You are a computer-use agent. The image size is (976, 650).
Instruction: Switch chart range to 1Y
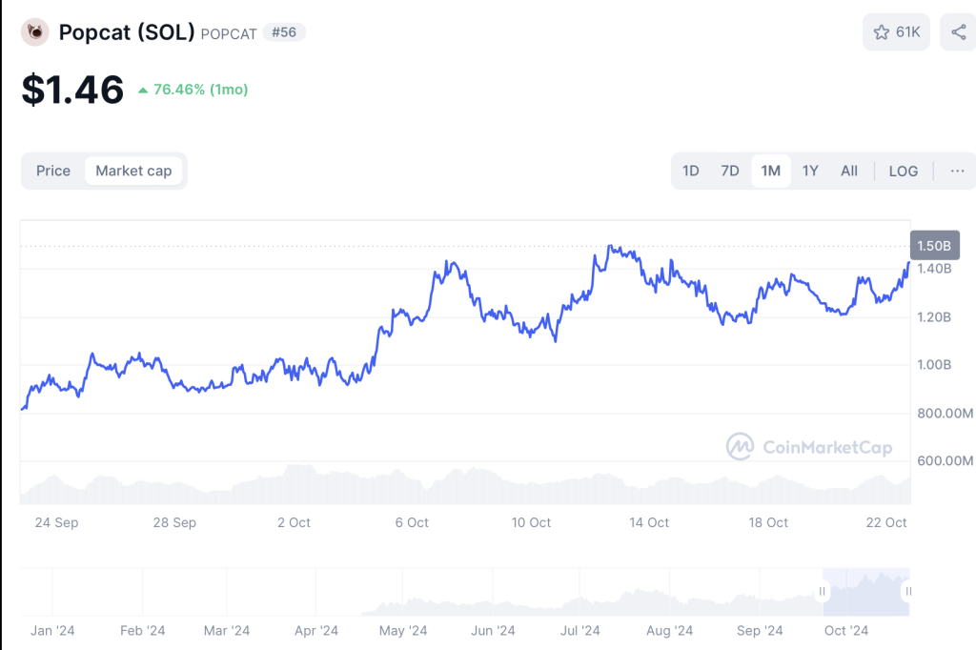click(x=810, y=171)
